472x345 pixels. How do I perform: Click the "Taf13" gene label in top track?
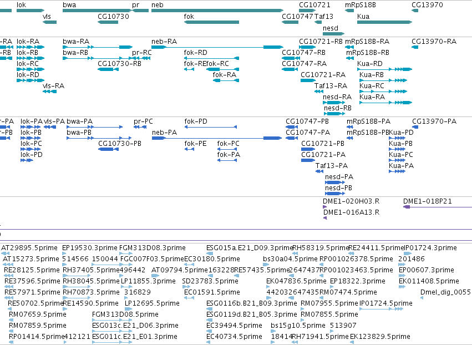coord(324,16)
